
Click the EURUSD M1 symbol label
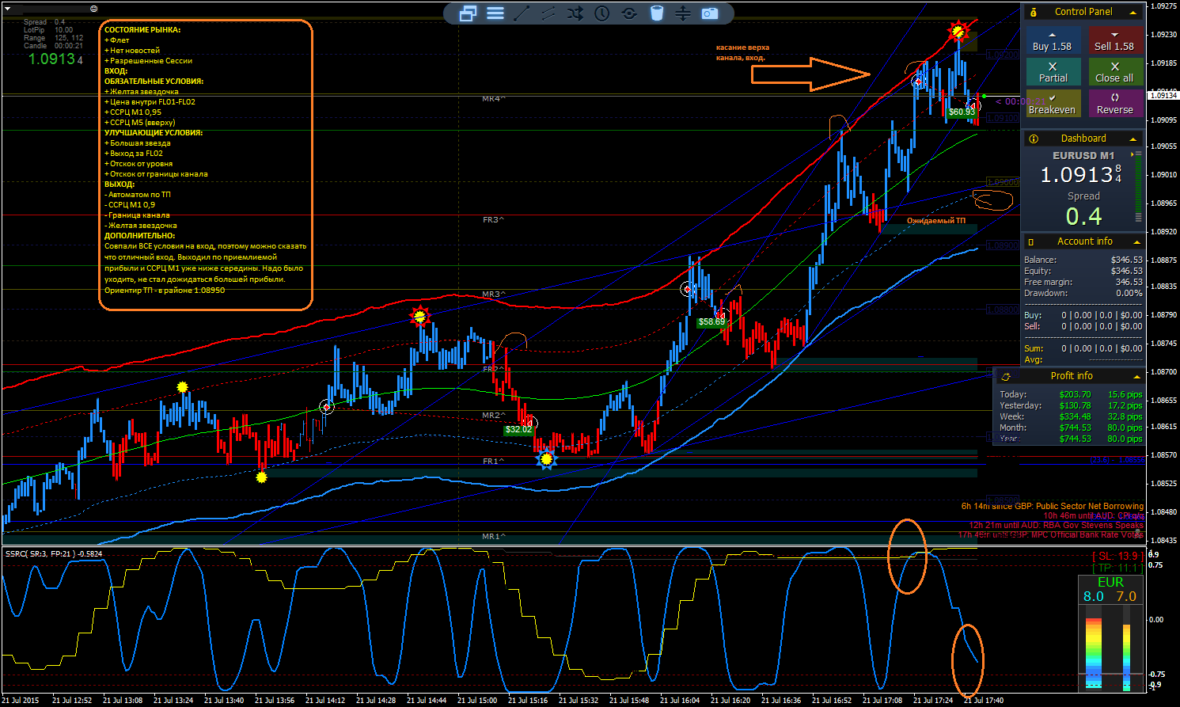tap(1083, 156)
